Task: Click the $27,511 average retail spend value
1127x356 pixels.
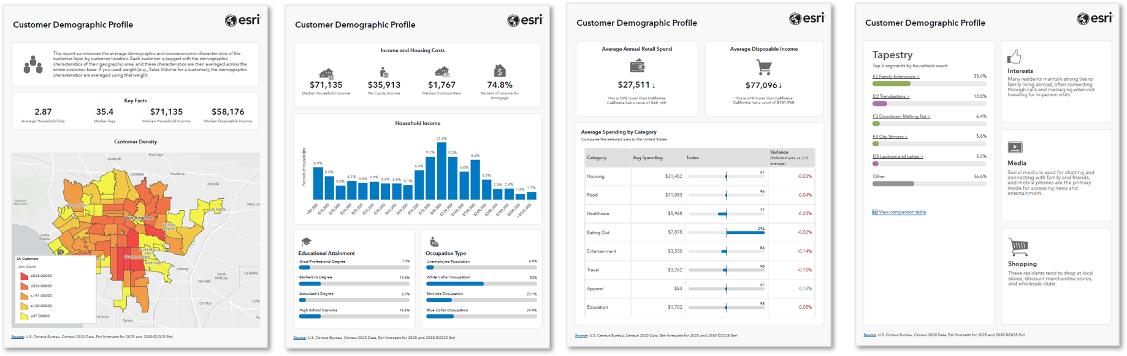Action: coord(633,85)
